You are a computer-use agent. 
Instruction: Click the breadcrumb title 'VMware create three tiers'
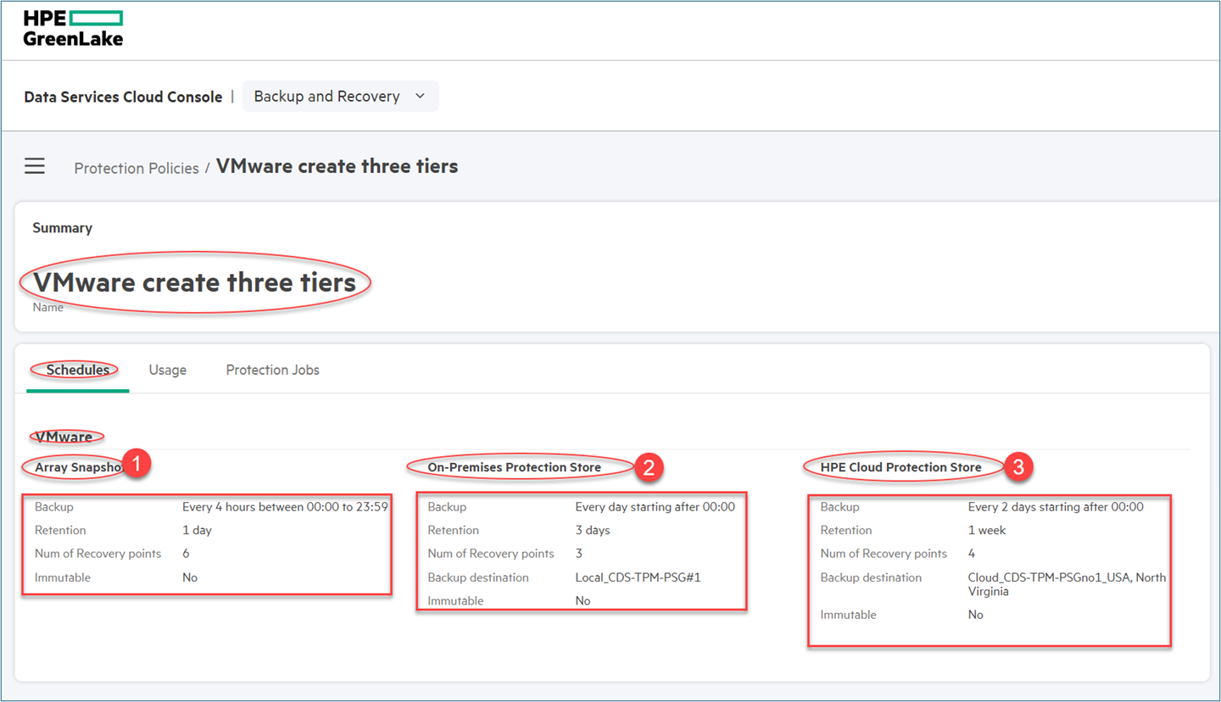pyautogui.click(x=337, y=166)
